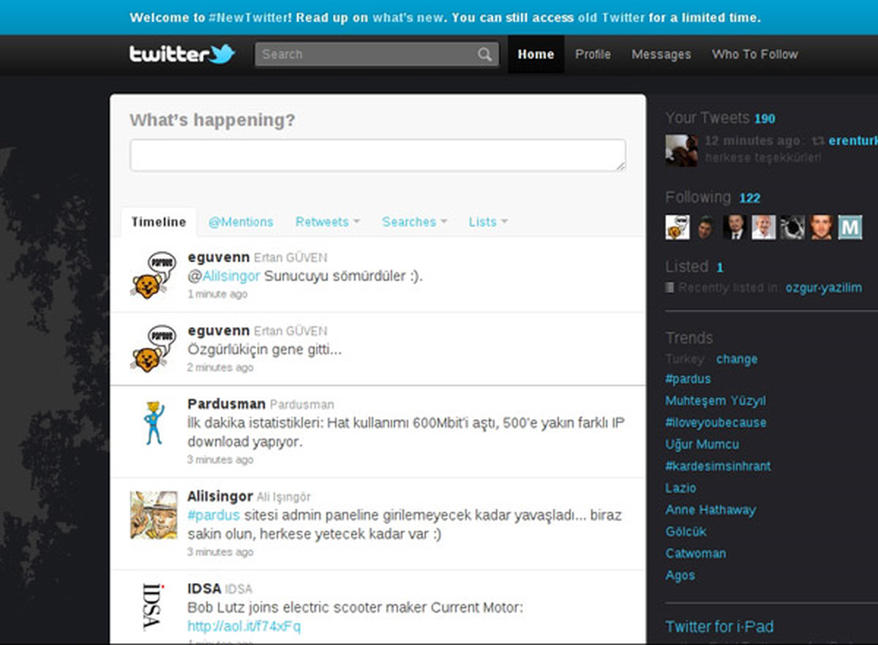Click the "What's happening?" tweet text box

point(378,155)
